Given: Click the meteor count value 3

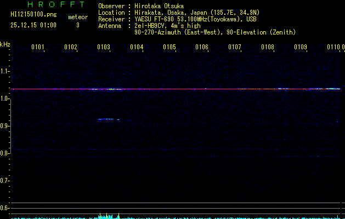Looking at the screenshot, I should [77, 25].
